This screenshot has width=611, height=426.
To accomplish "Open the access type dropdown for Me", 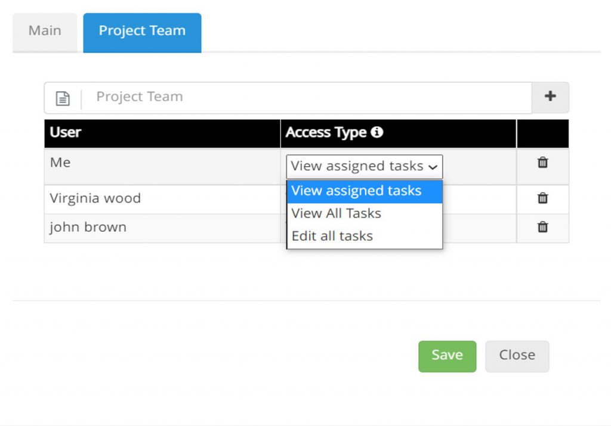I will (365, 166).
